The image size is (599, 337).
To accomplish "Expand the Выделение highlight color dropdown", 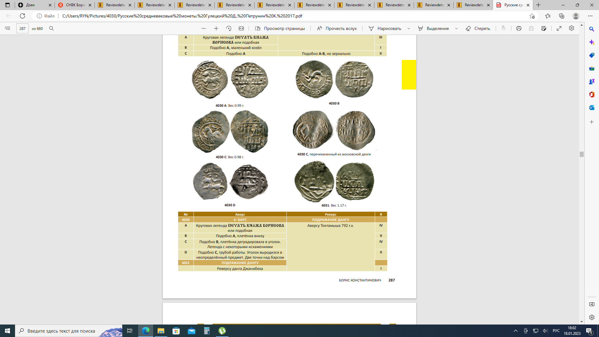I will coord(456,28).
